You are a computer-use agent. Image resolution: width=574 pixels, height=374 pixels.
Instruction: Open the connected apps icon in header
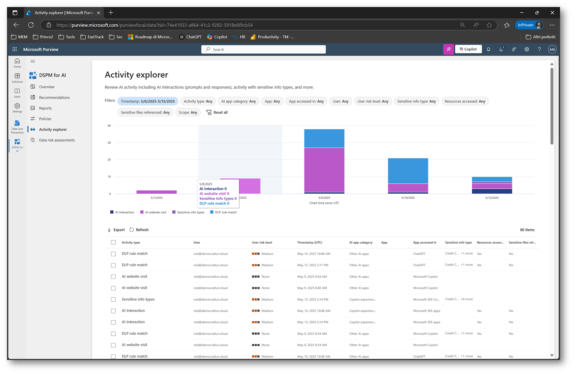click(x=514, y=49)
